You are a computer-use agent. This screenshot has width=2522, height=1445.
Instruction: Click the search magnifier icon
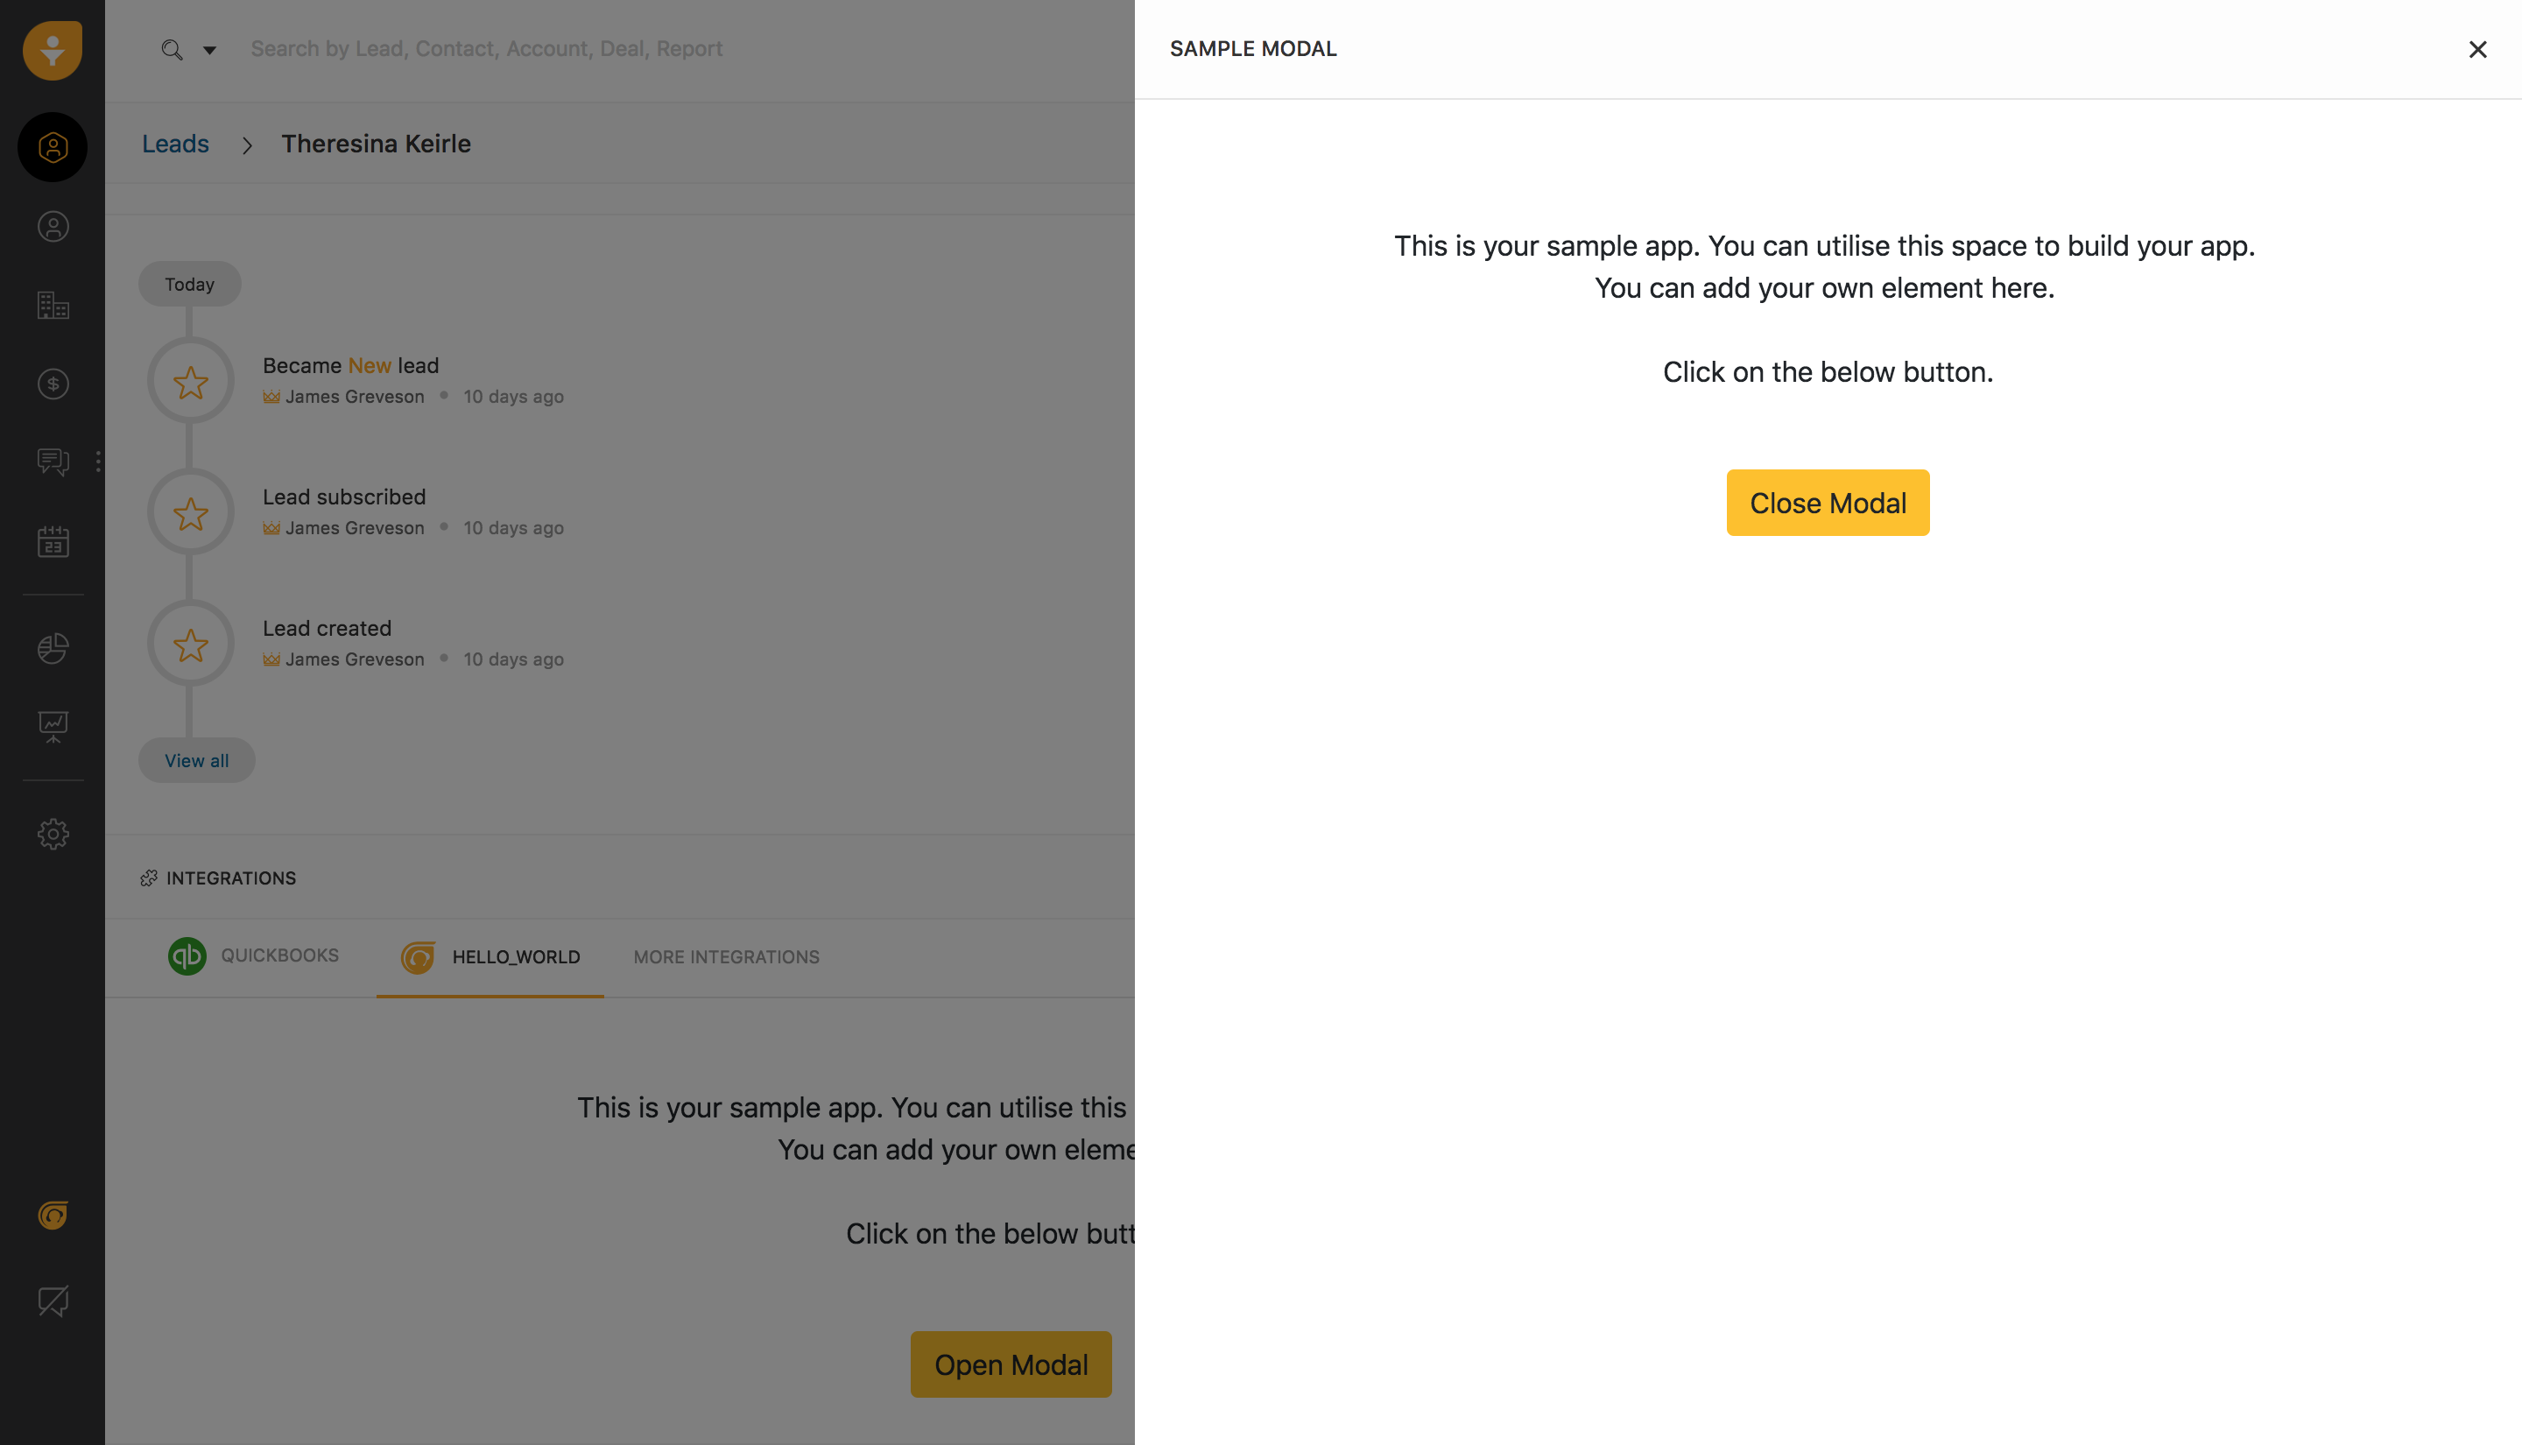[x=172, y=50]
